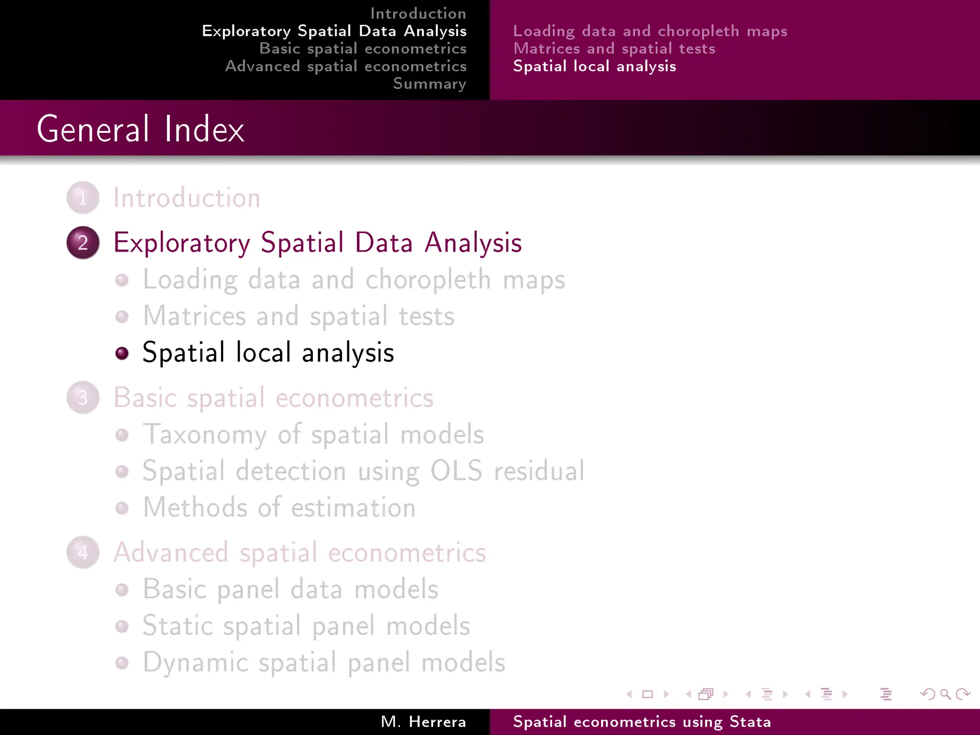Open Advanced spatial econometrics in header
The height and width of the screenshot is (735, 980).
[x=346, y=66]
